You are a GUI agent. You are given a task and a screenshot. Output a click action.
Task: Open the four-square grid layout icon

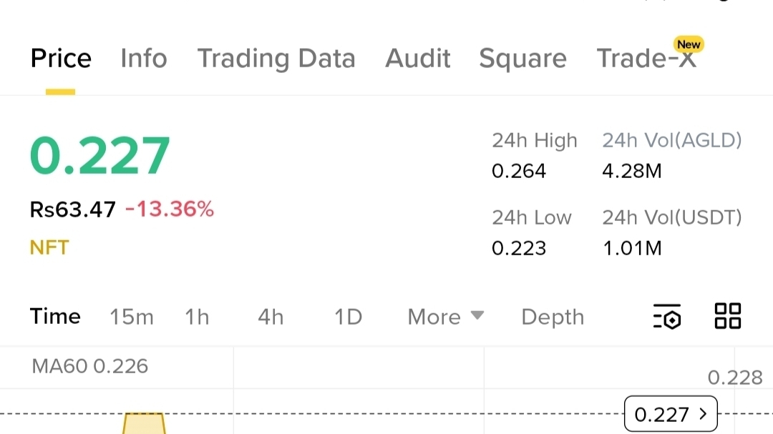point(728,315)
